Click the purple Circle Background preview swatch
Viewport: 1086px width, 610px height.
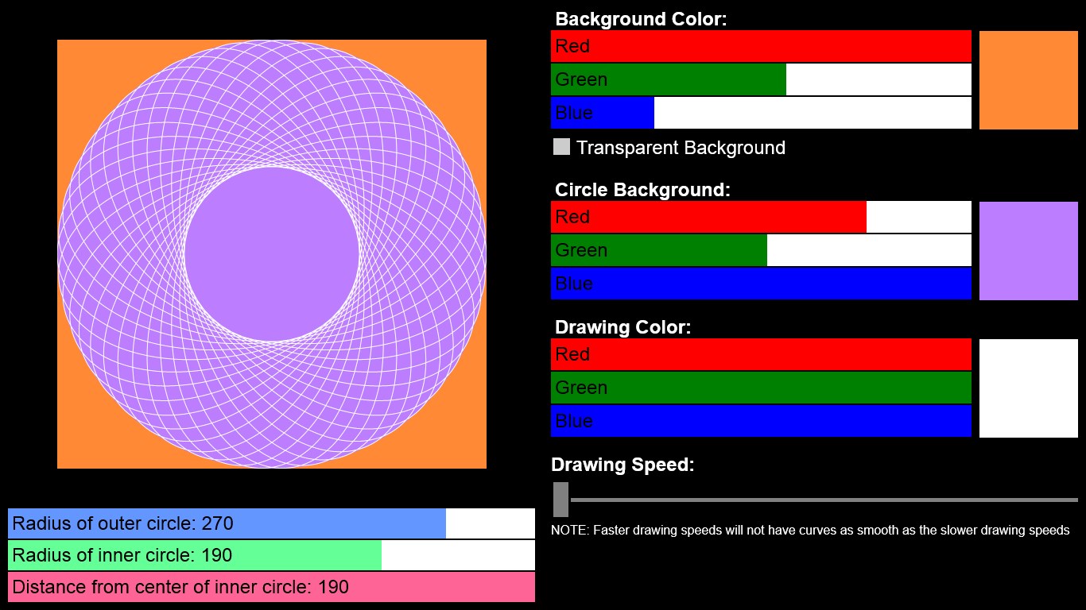pyautogui.click(x=1028, y=250)
